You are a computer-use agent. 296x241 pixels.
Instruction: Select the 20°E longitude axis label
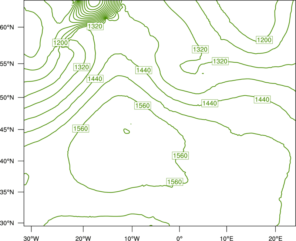click(x=275, y=238)
